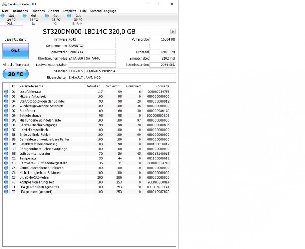
Task: Click status icon of Start/Stopp-Zyklen row
Action: 6,101
